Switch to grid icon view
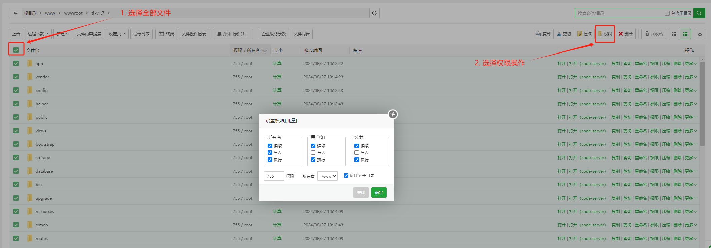The height and width of the screenshot is (248, 711). pos(674,34)
